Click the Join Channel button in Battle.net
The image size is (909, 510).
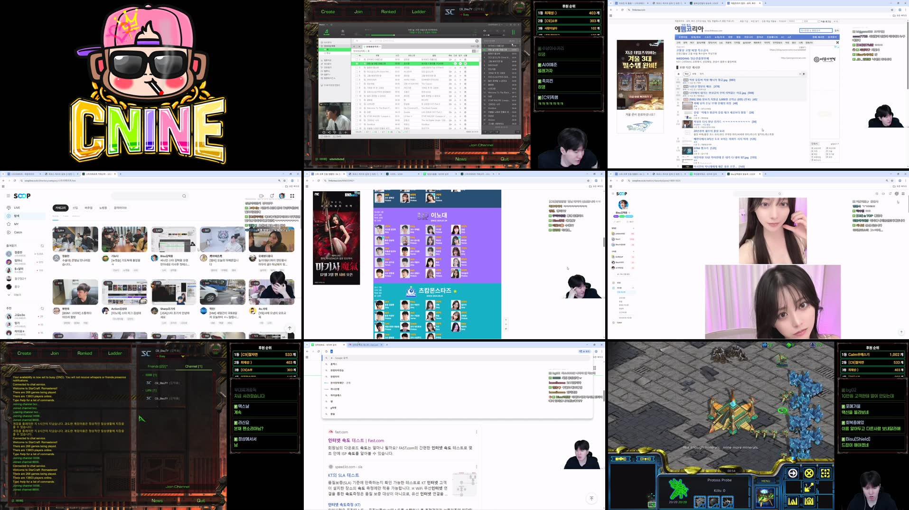coord(481,145)
